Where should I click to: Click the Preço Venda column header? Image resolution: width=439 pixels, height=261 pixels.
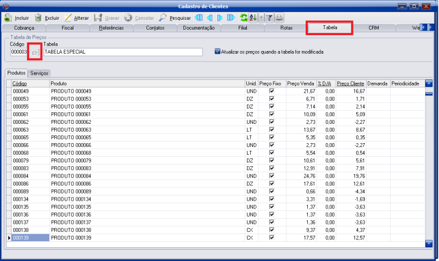(301, 84)
